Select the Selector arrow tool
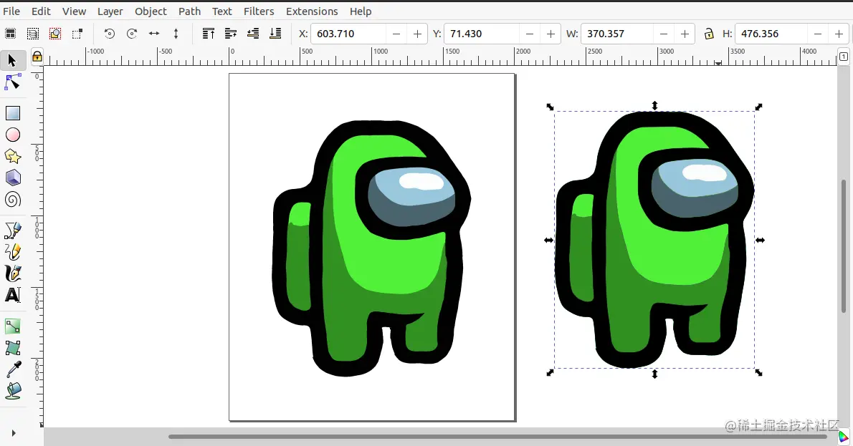The height and width of the screenshot is (446, 853). 12,60
